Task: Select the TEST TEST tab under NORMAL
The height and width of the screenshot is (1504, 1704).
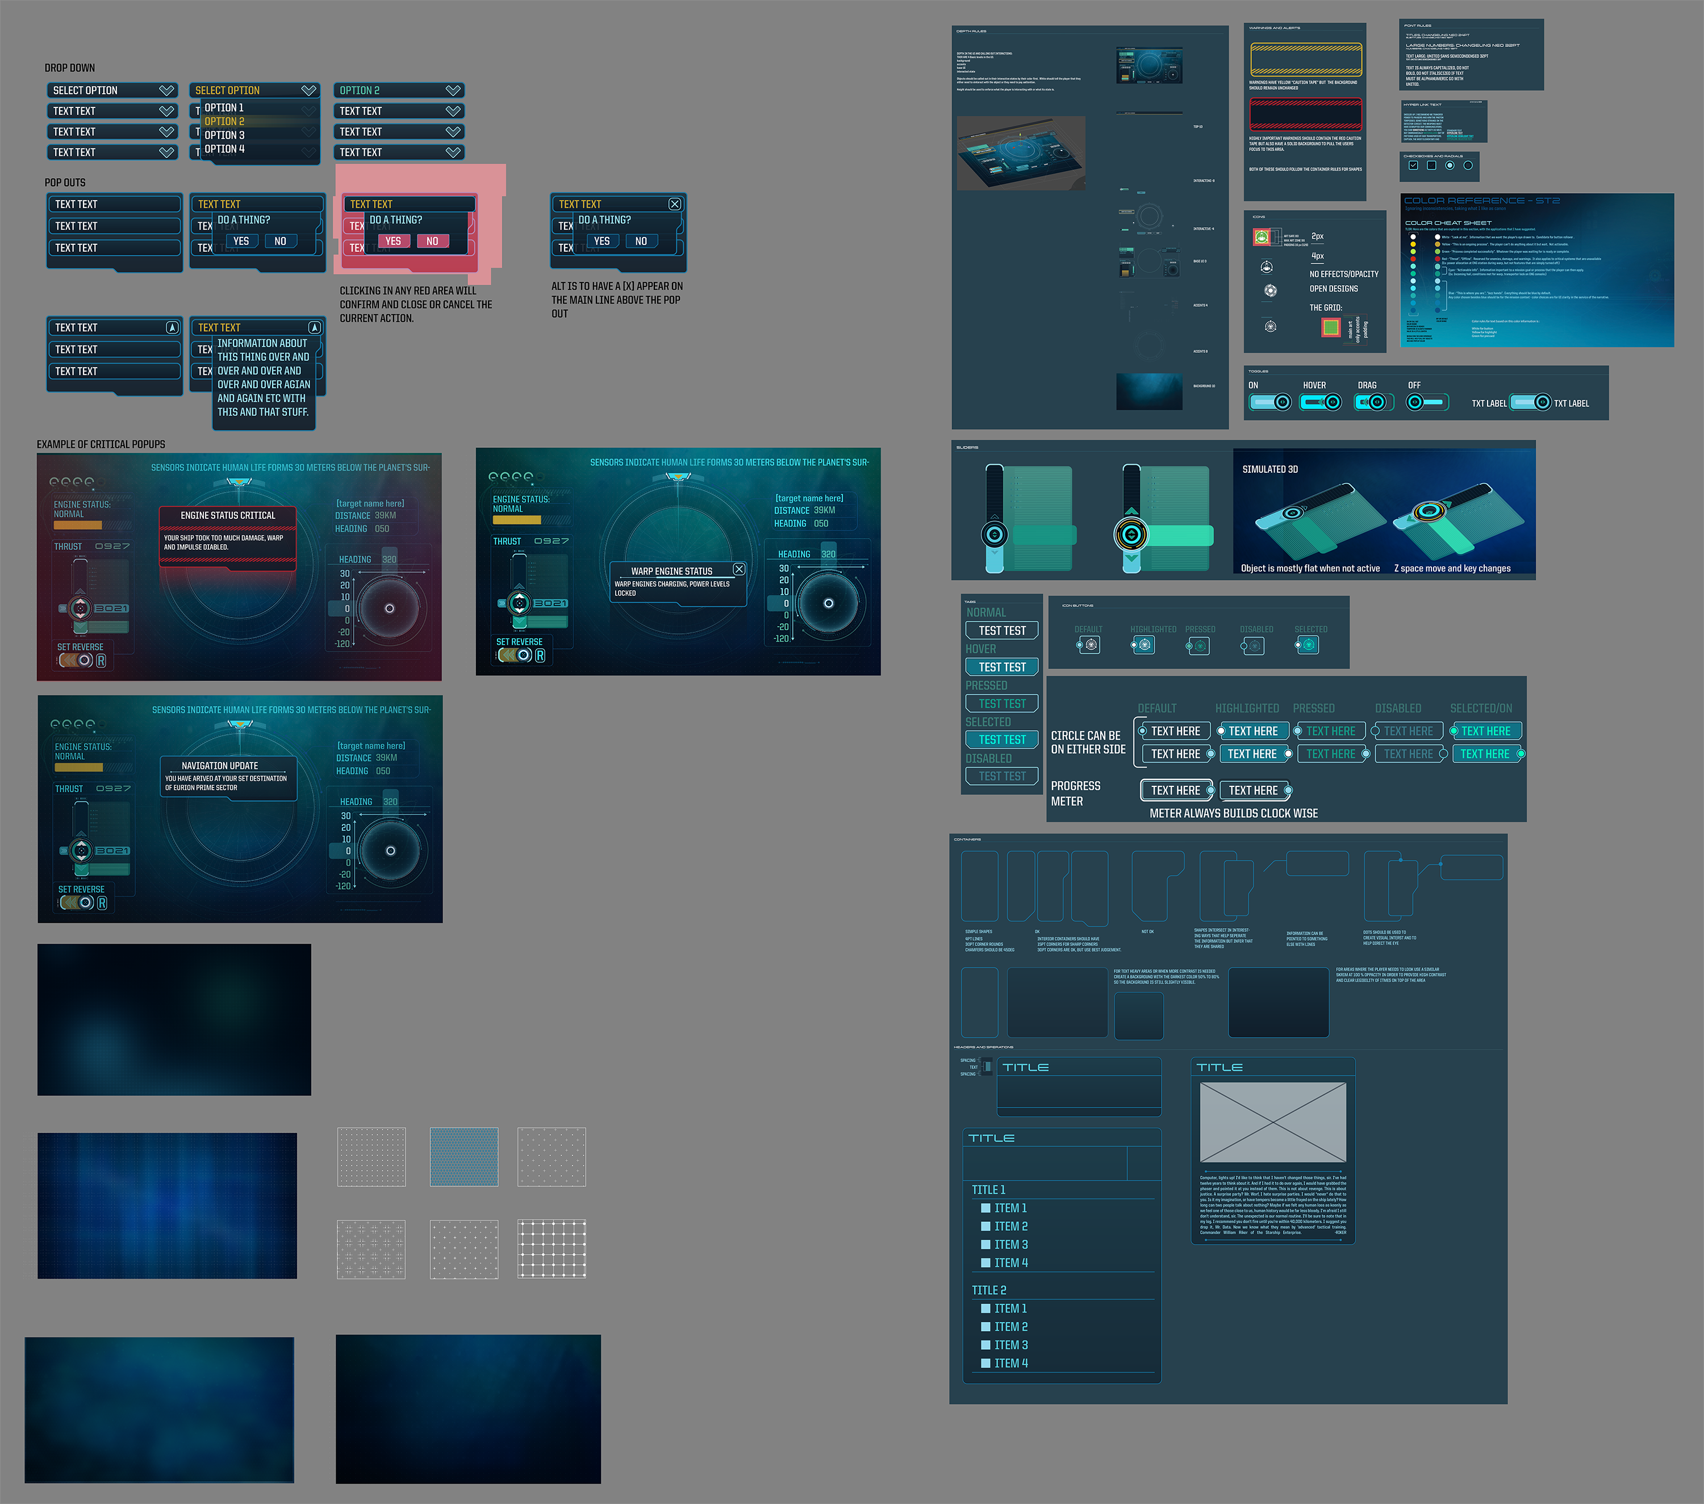Action: click(1002, 631)
